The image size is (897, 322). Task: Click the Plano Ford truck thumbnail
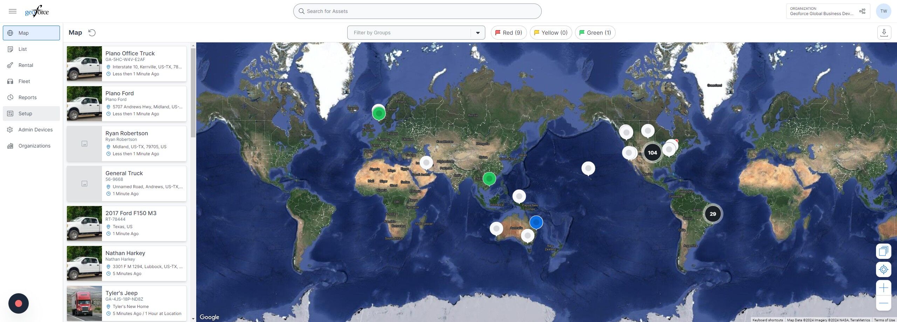(x=84, y=104)
